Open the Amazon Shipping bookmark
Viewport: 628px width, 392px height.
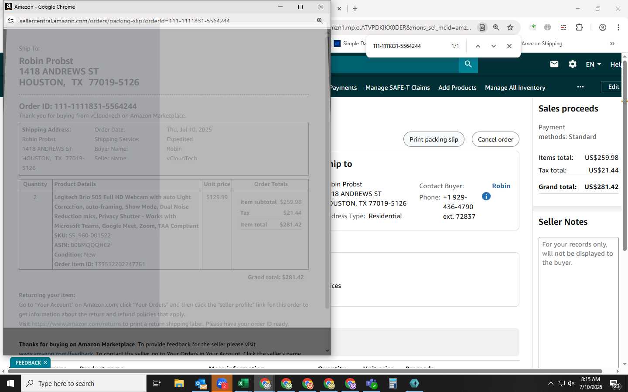coord(542,44)
